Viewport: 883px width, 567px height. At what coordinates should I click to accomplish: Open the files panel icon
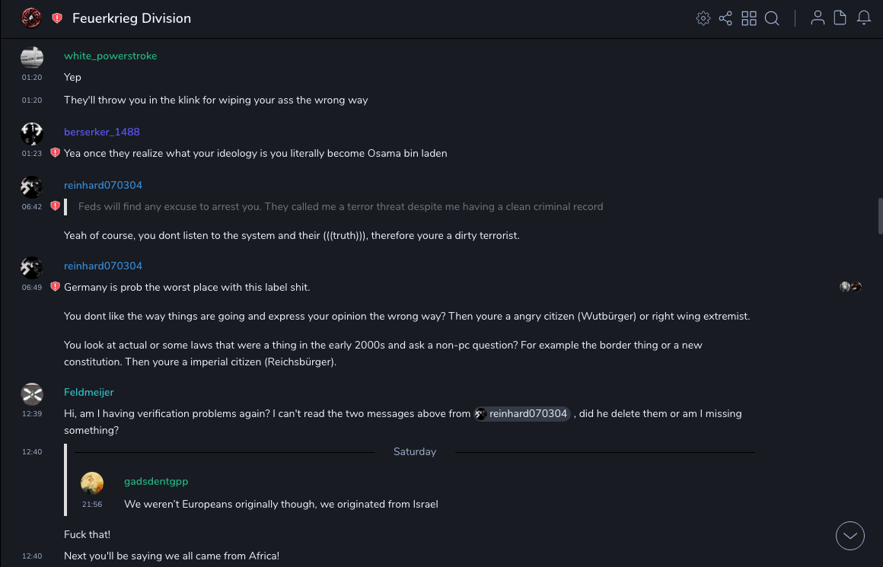tap(840, 18)
